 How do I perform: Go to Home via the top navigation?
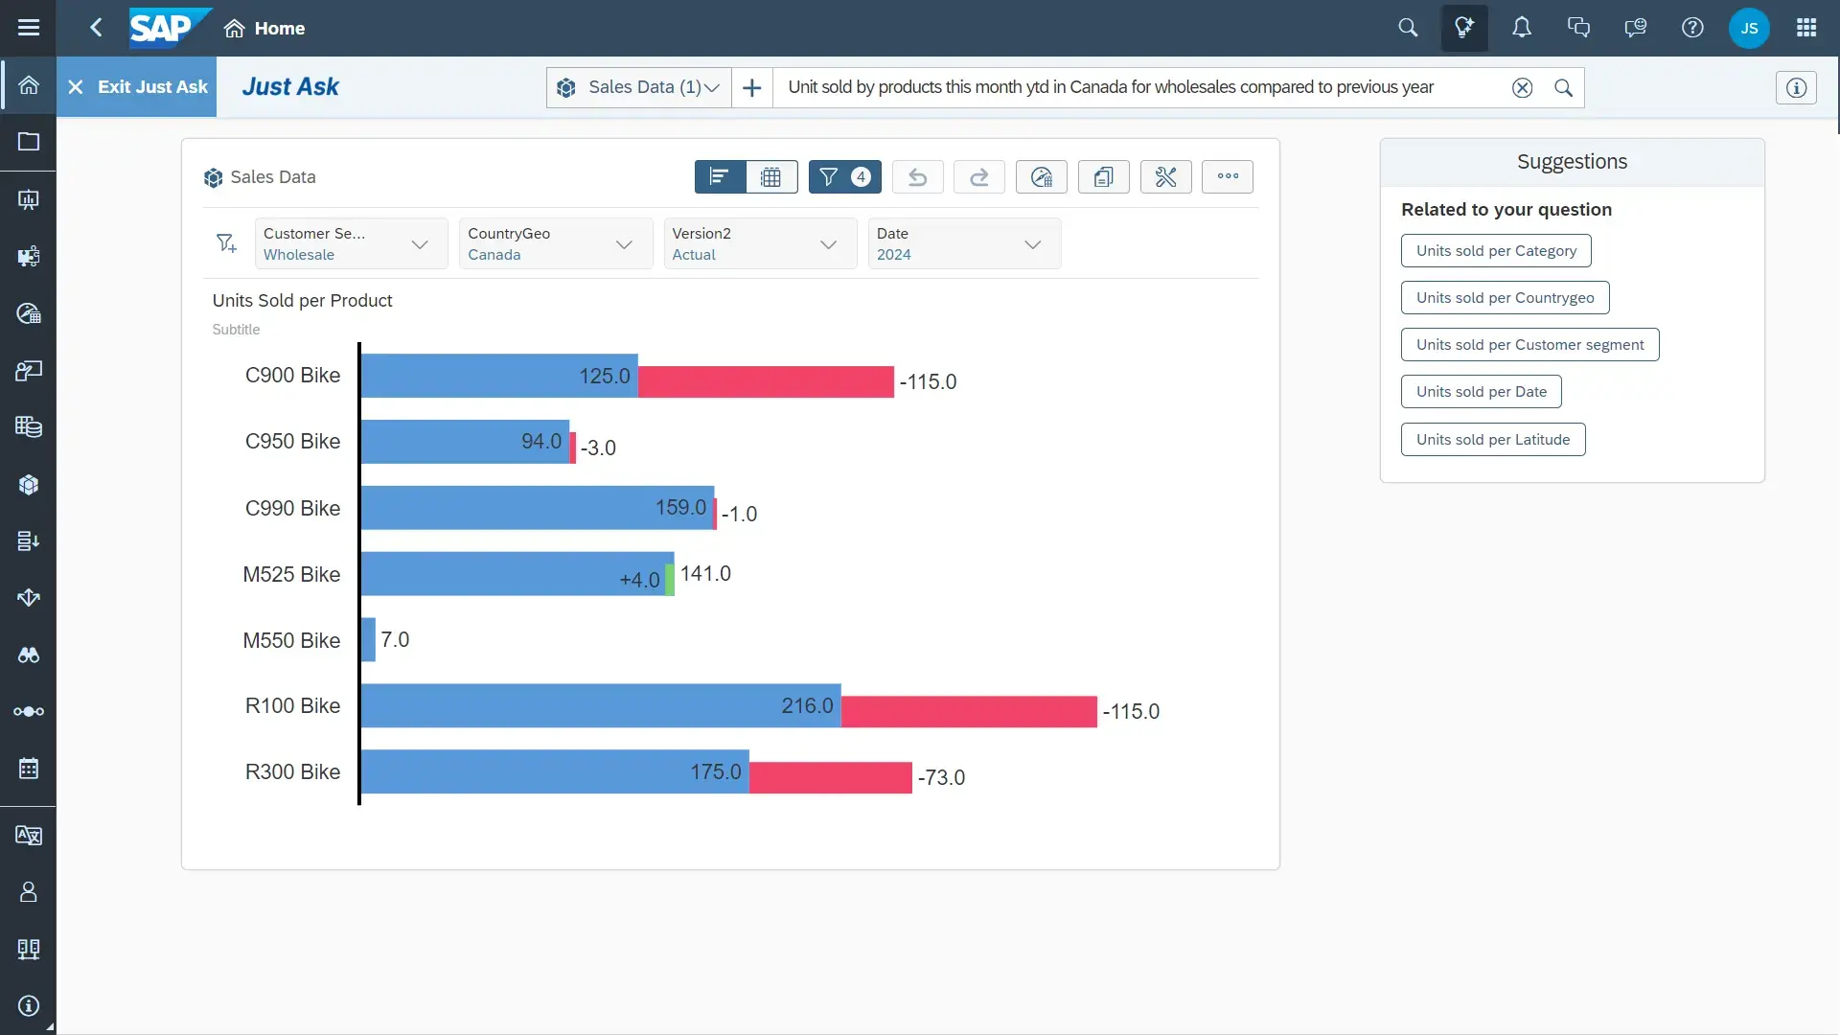pos(265,28)
